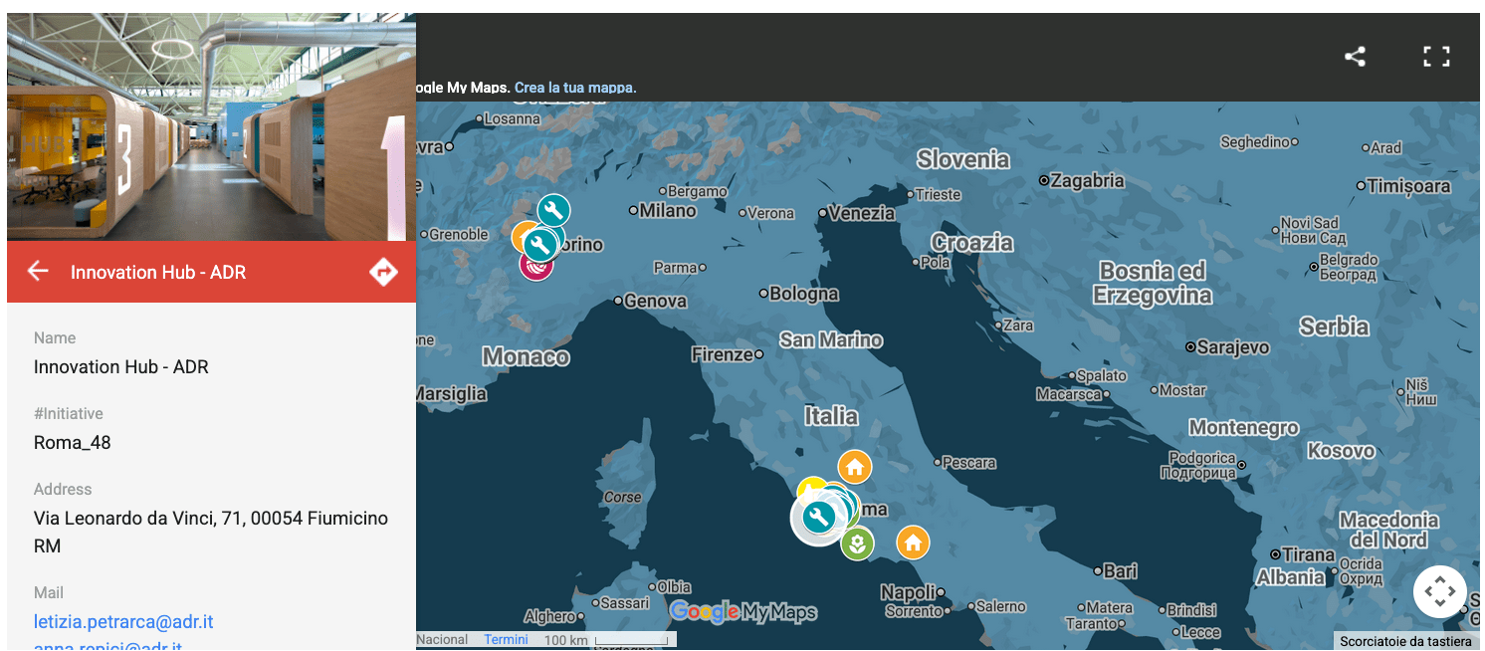
Task: Select the topmost teal wrench marker near Torino
Action: point(553,209)
